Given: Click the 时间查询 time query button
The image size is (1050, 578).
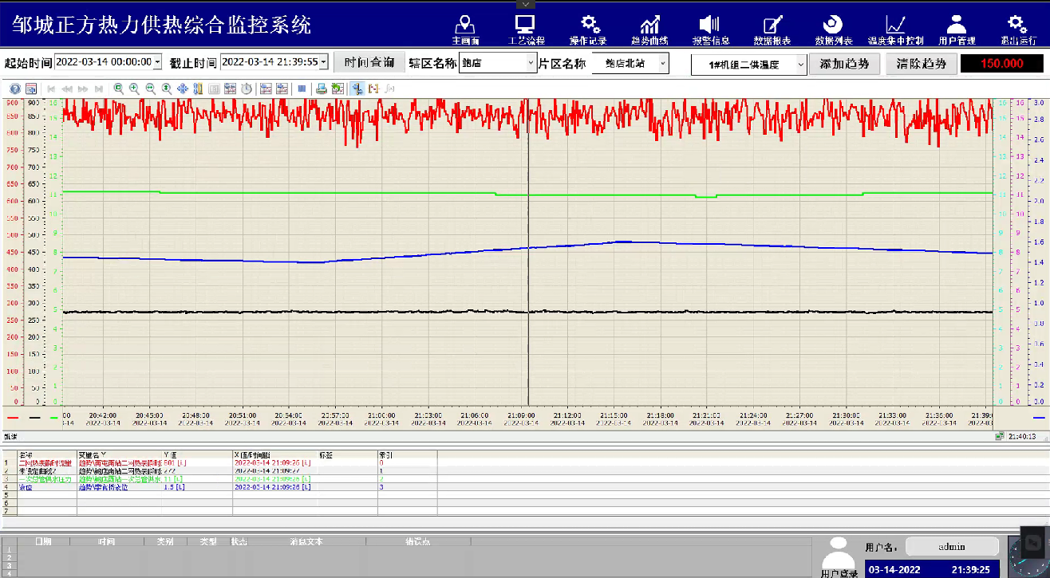Looking at the screenshot, I should 369,62.
